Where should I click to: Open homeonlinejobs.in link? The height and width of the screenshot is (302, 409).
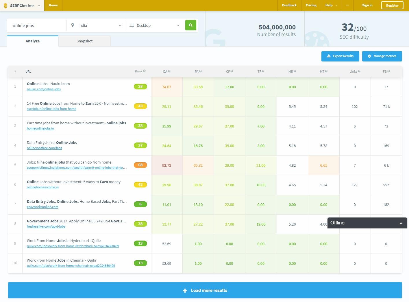40,128
